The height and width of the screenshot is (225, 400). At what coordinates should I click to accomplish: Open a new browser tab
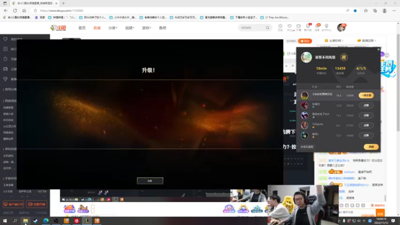tap(63, 3)
